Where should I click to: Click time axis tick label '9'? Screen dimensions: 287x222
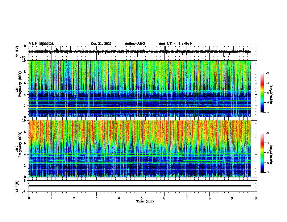(x=232, y=198)
